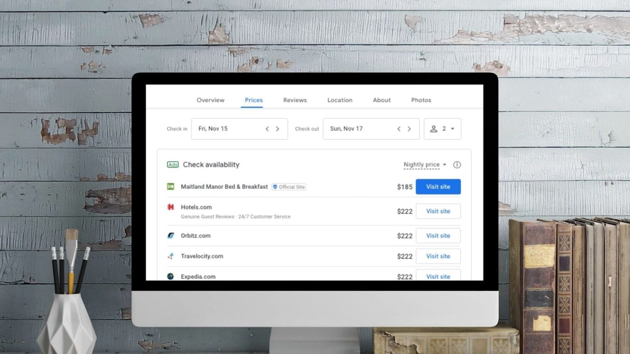
Task: Visit site for Hotels.com
Action: point(438,211)
